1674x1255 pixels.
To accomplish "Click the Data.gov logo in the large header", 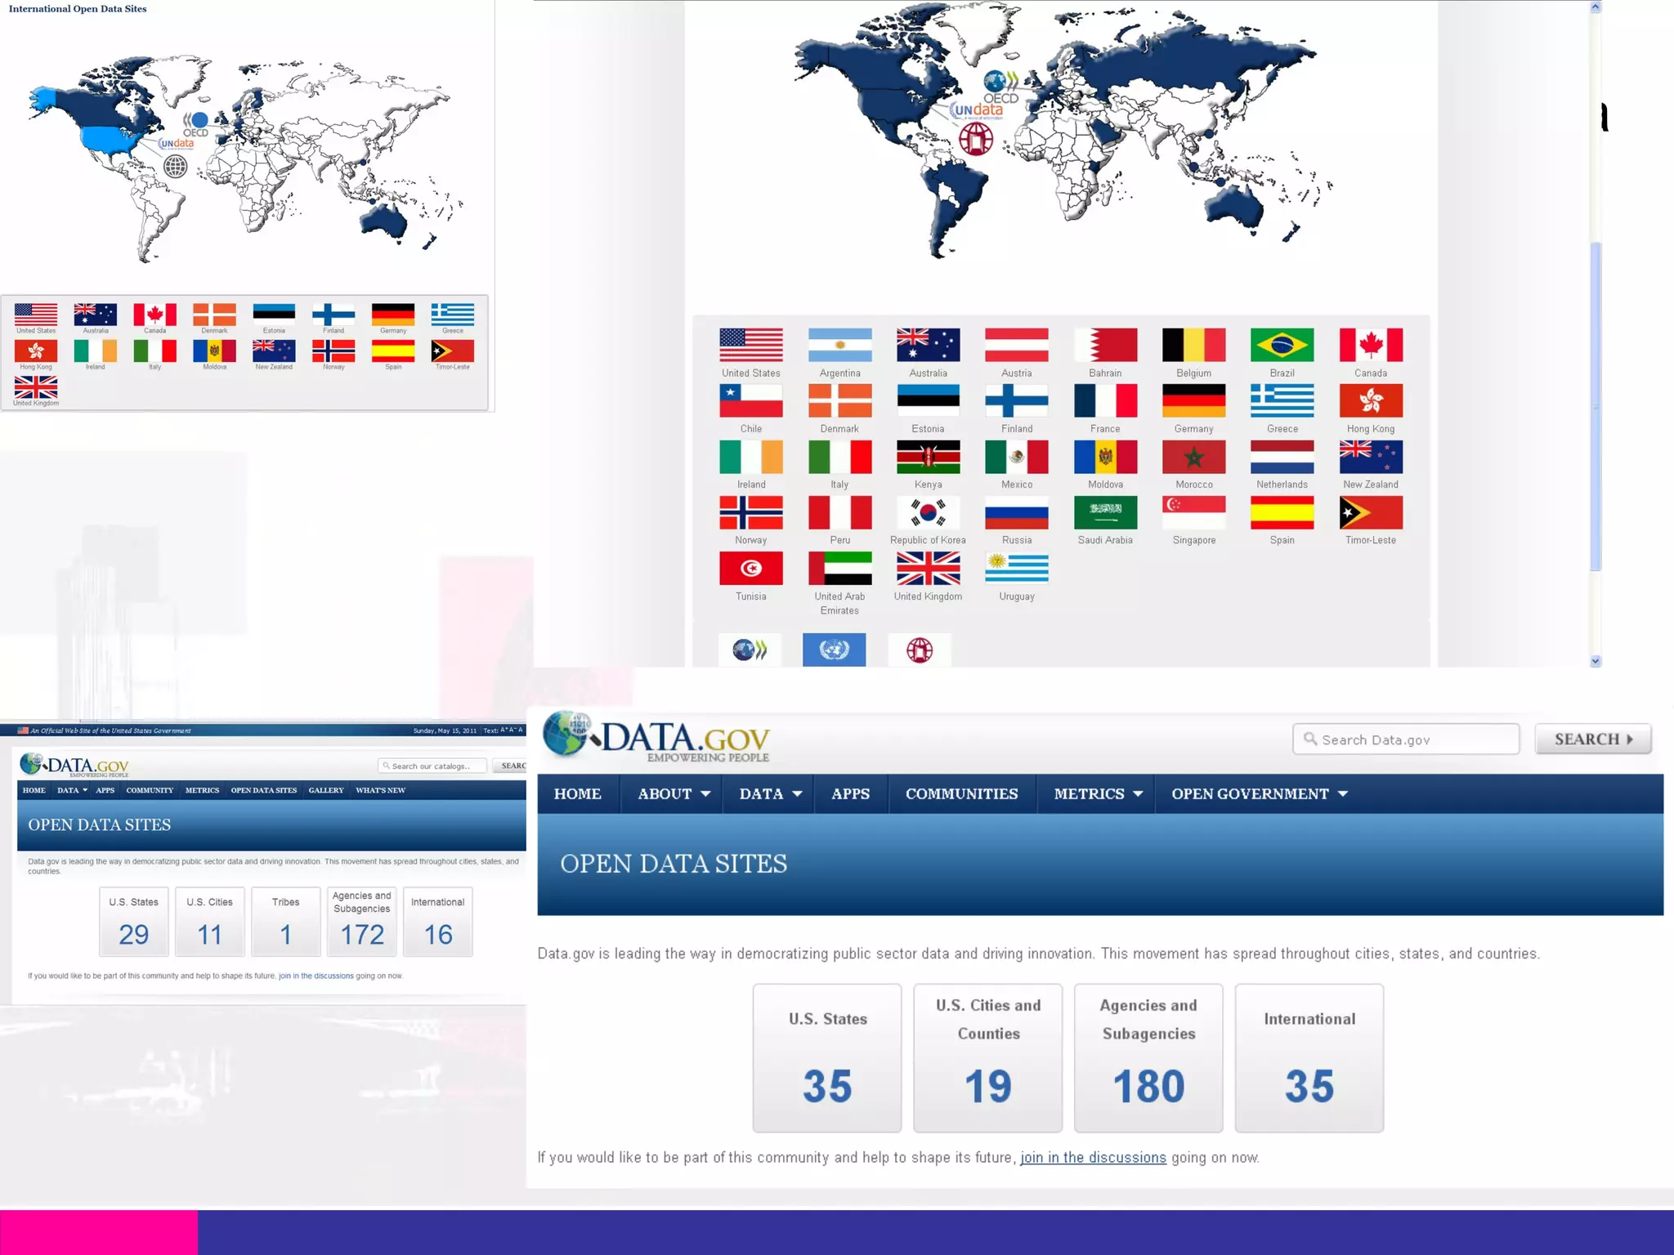I will coord(656,736).
